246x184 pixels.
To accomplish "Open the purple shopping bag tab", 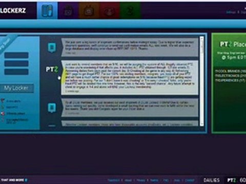I will coord(68,11).
